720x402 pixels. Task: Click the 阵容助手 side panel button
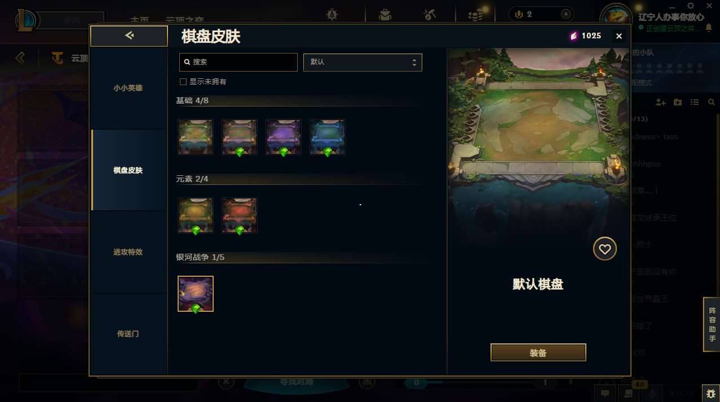[712, 324]
